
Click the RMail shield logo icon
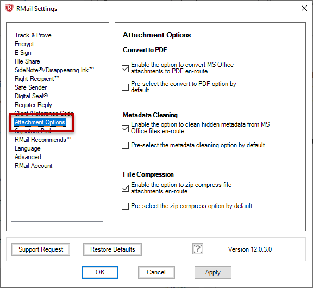click(9, 8)
